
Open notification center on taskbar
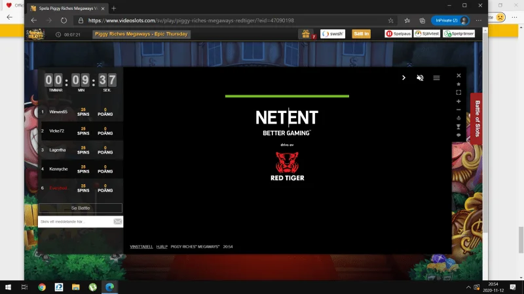click(x=513, y=287)
